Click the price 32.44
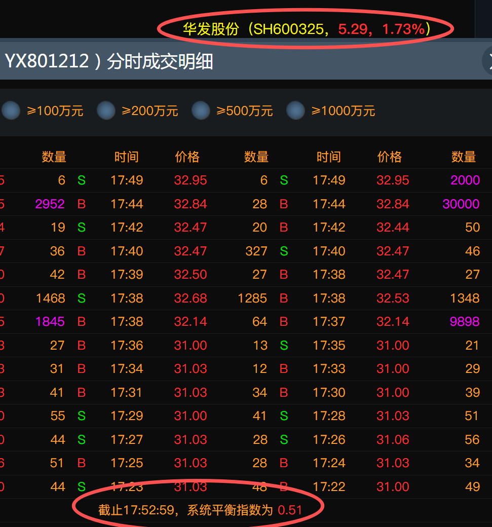This screenshot has width=492, height=527. point(393,228)
